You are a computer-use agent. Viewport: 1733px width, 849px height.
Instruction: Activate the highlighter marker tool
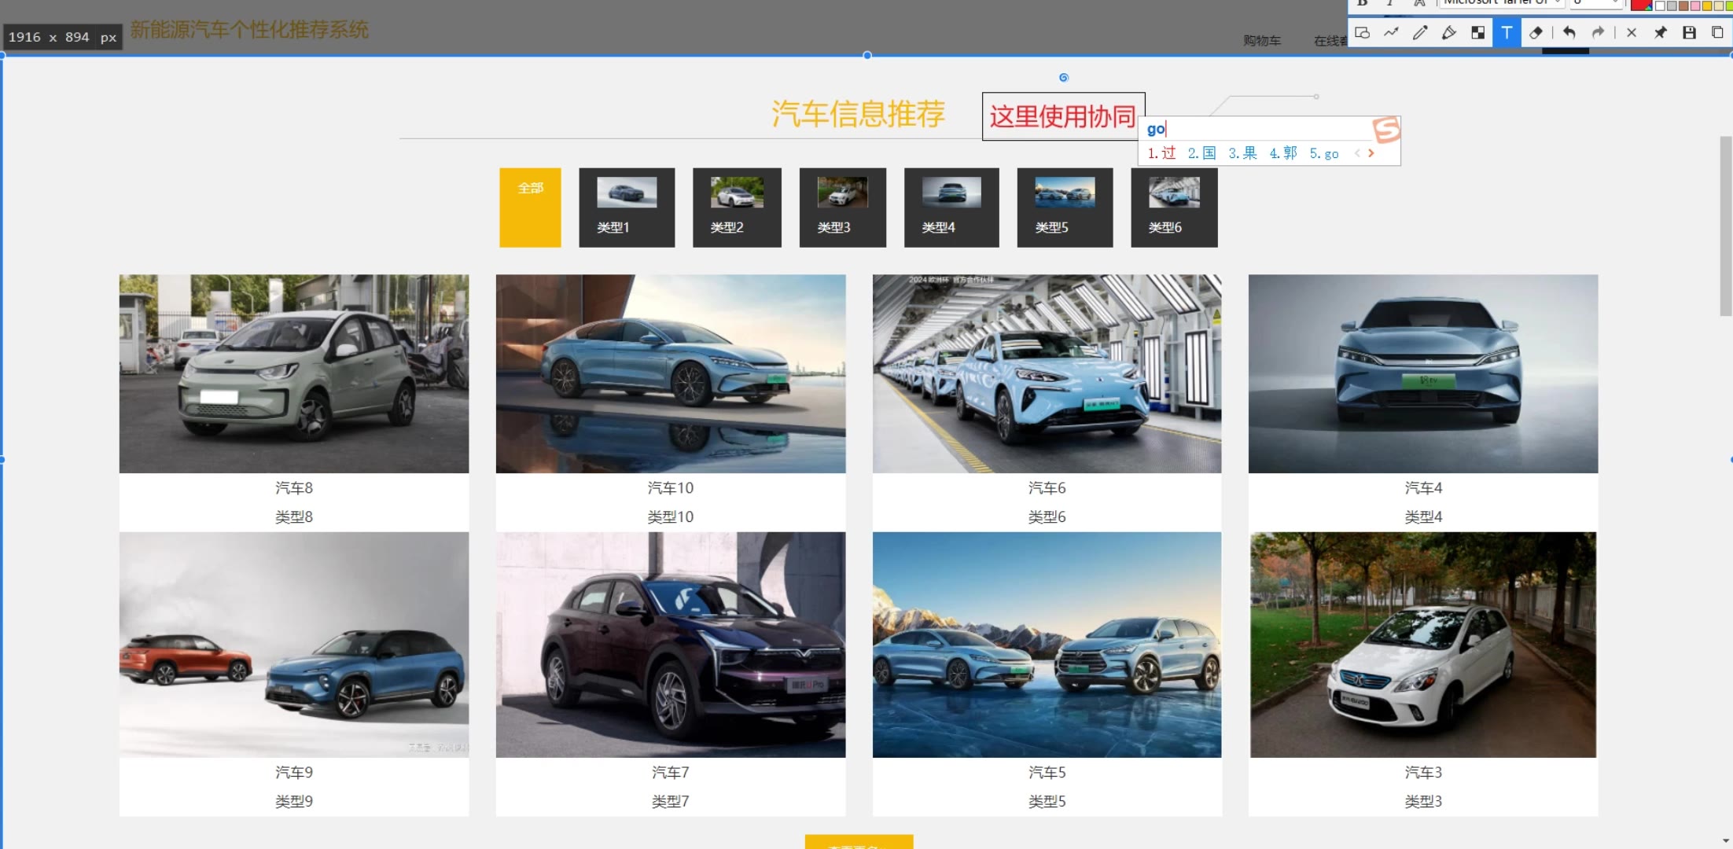[x=1449, y=33]
